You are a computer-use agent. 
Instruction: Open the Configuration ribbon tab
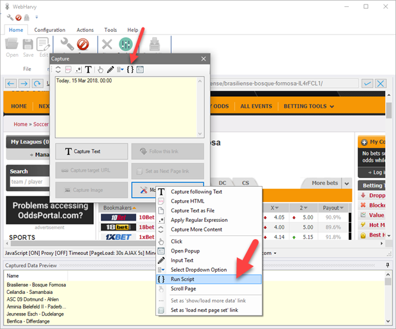[49, 29]
